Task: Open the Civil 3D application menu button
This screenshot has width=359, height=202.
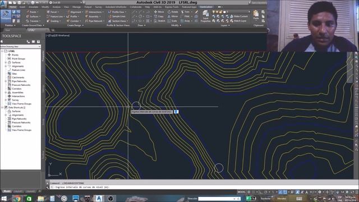Action: [3, 4]
